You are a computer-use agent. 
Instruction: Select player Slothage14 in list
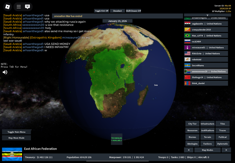coord(206,77)
